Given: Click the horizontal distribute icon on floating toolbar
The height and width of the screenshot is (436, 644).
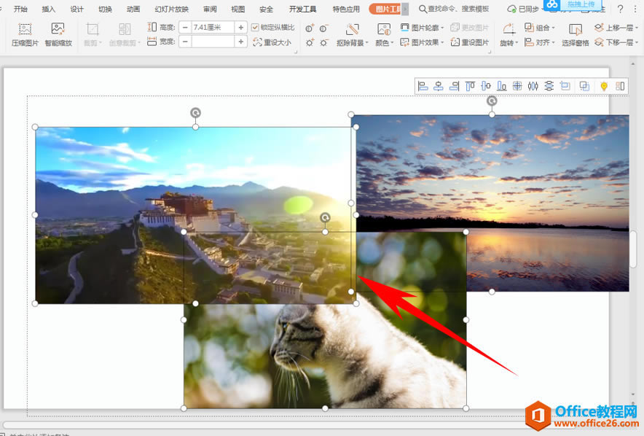Looking at the screenshot, I should coord(533,86).
